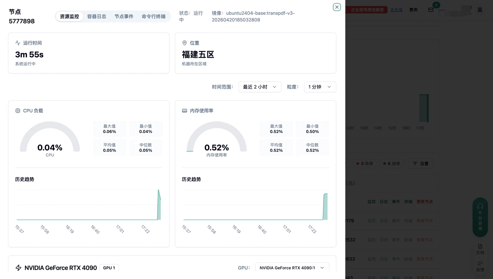
Task: Click the filter icon on the 位置 button
Action: point(415,164)
